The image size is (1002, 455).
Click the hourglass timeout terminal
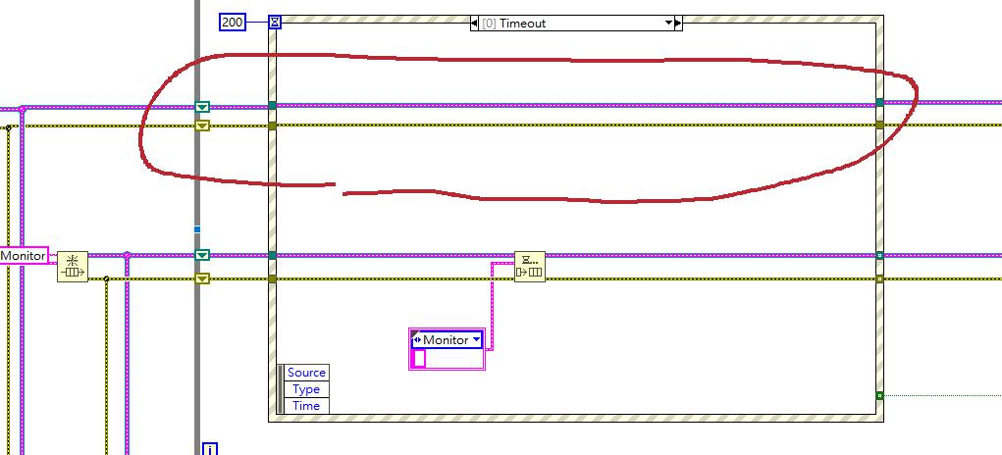pyautogui.click(x=275, y=23)
